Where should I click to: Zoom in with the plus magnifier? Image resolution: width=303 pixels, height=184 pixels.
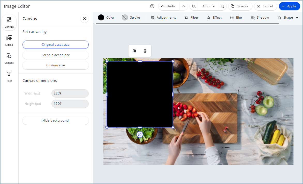222,6
